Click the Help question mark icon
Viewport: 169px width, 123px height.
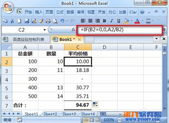pos(142,12)
